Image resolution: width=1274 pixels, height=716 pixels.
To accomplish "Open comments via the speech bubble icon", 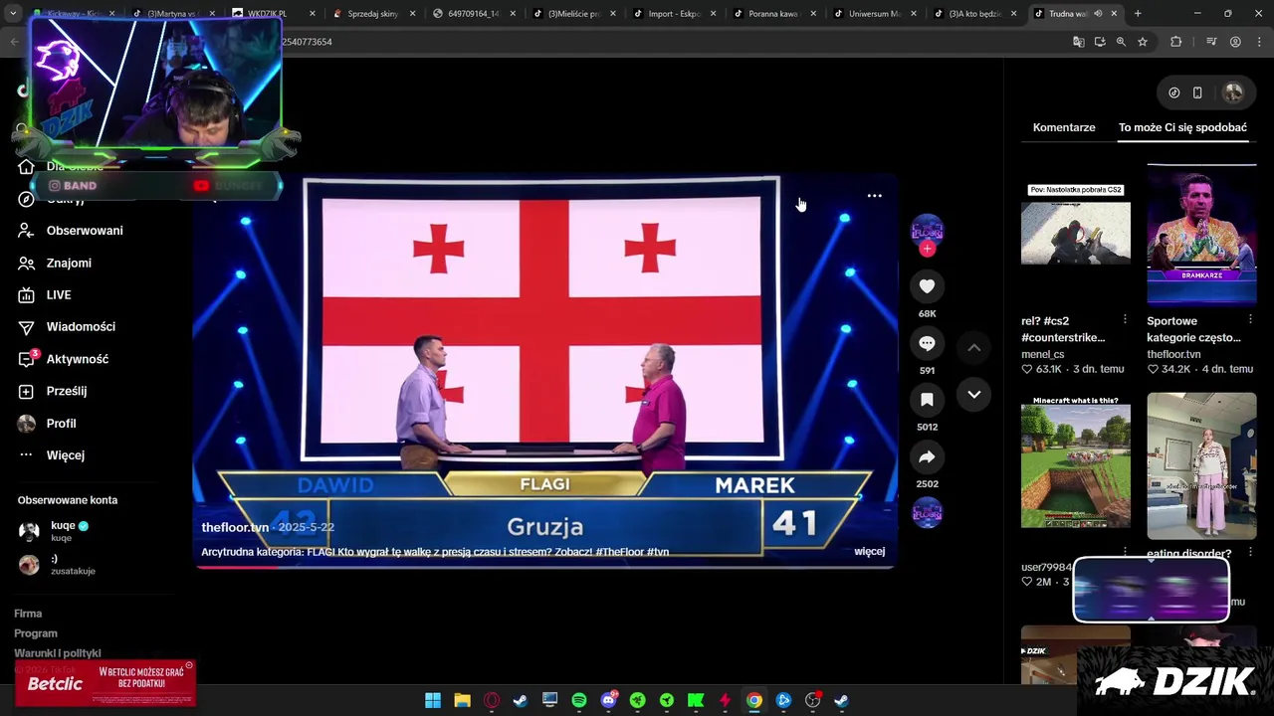I will (x=927, y=343).
